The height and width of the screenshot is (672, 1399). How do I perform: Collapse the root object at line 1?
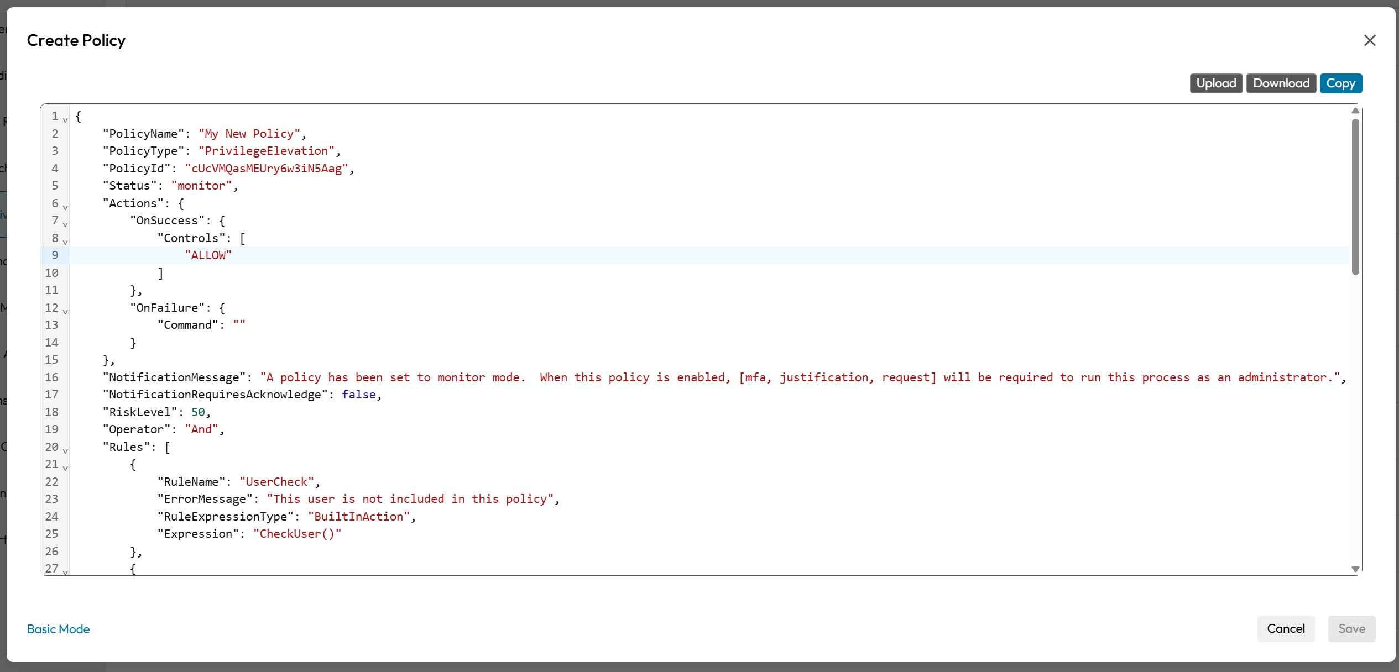[x=65, y=120]
